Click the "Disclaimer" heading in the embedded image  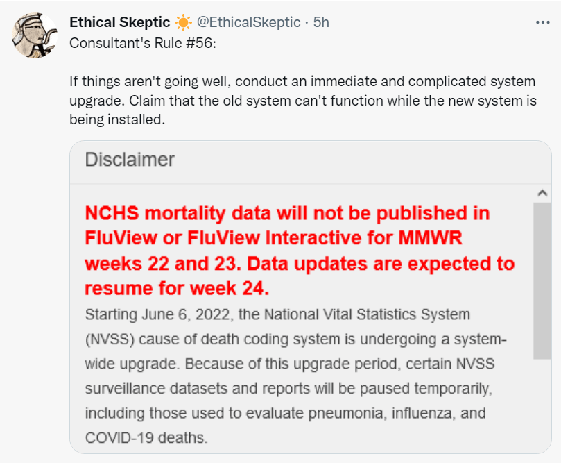coord(130,160)
